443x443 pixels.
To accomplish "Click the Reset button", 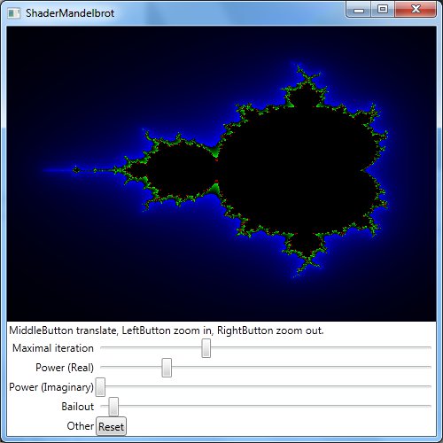I will click(111, 426).
